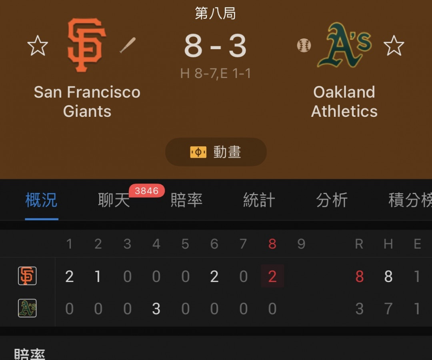Open the 統計 statistics tab
432x360 pixels.
pos(259,200)
